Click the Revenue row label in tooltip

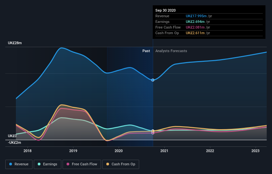pos(162,16)
